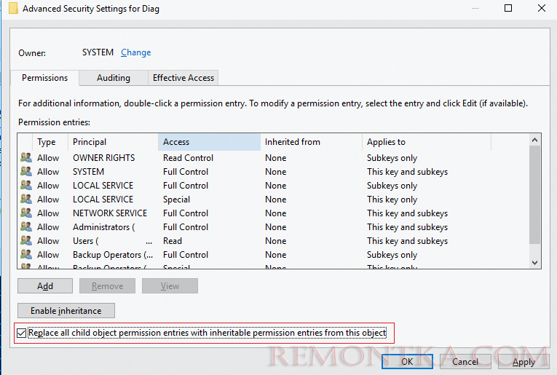Maximize the Advanced Security Settings window
This screenshot has height=375, width=557.
coord(508,8)
